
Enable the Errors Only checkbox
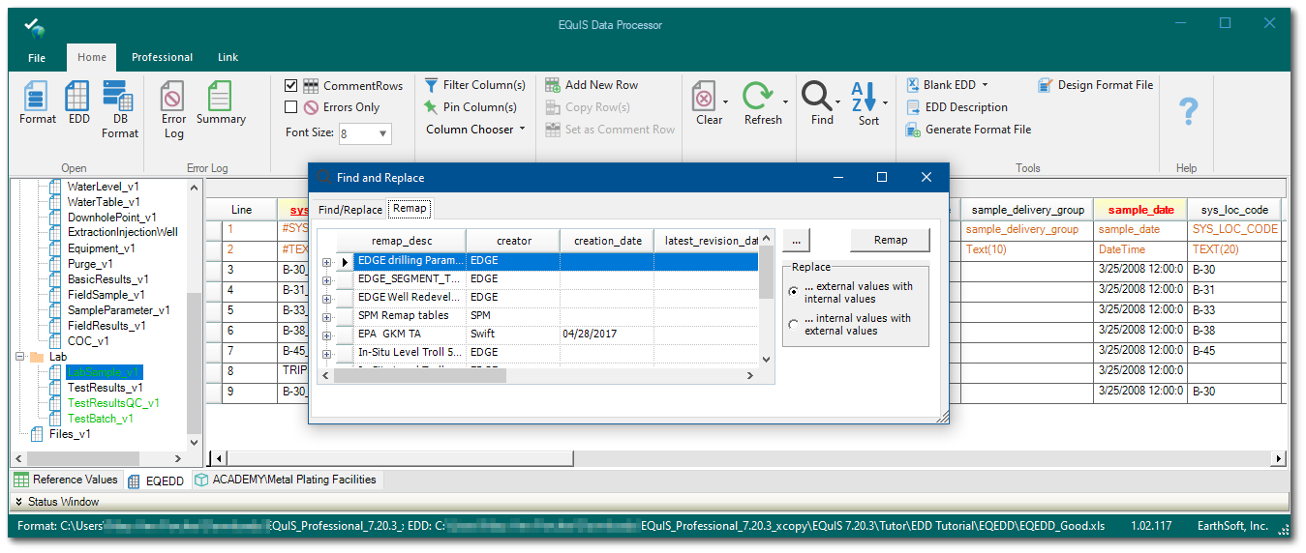tap(291, 107)
